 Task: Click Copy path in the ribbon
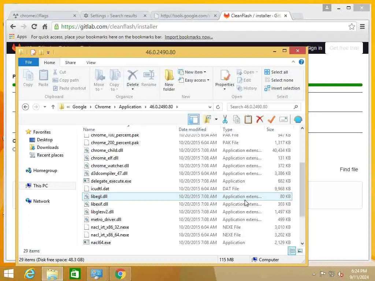66,80
